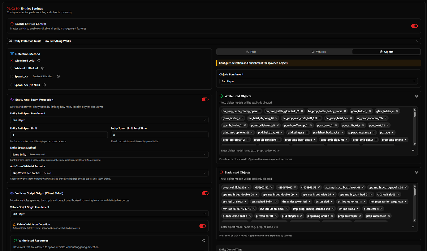Select SpawnLock Disable All Entities radio
The width and height of the screenshot is (427, 251).
(x=12, y=76)
